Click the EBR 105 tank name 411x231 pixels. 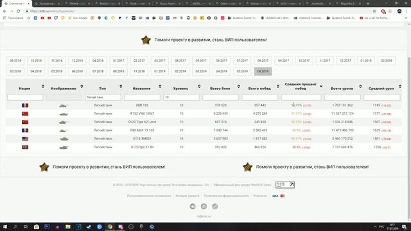142,105
